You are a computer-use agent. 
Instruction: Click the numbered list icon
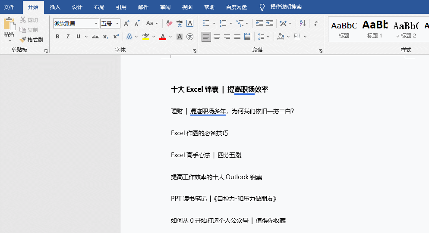(x=223, y=24)
